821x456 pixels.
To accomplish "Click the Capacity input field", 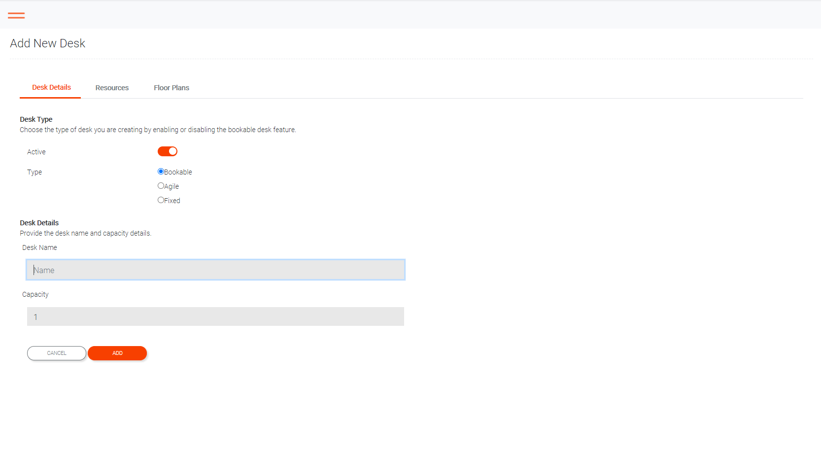I will [x=216, y=316].
